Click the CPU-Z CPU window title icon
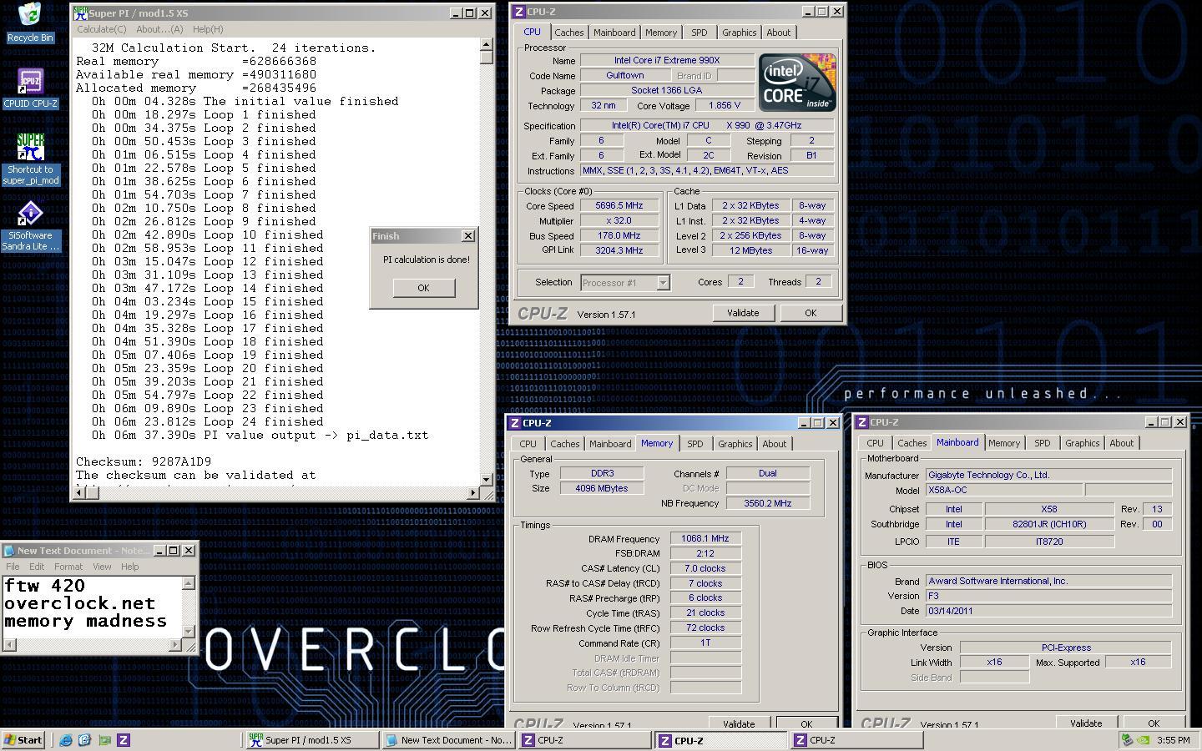 coord(518,12)
